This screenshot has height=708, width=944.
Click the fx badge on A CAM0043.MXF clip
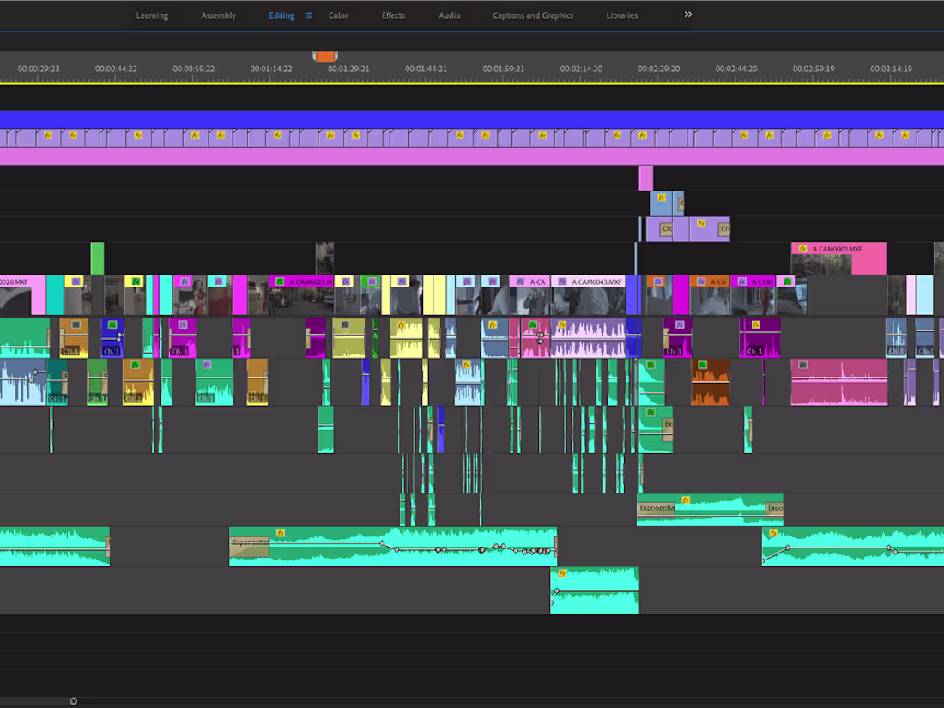tap(561, 281)
